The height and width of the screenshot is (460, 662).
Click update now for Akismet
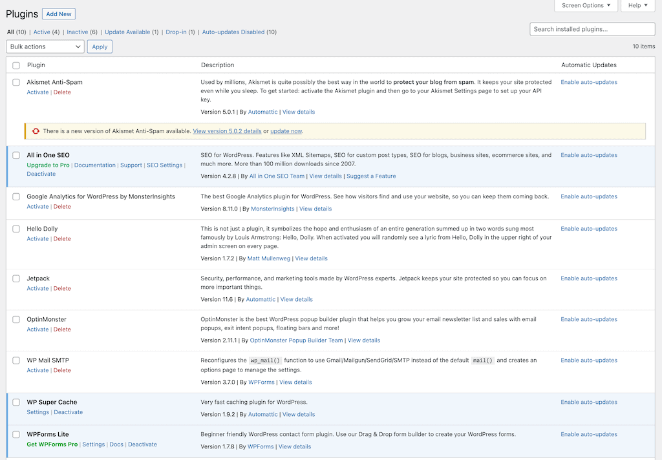[286, 131]
